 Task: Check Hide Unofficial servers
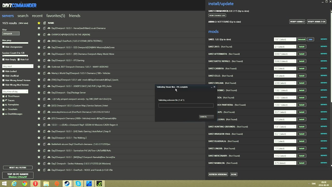(x=3, y=76)
